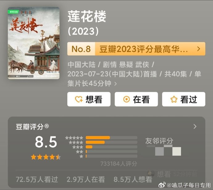Tap the star icon on 看过

tap(174, 99)
